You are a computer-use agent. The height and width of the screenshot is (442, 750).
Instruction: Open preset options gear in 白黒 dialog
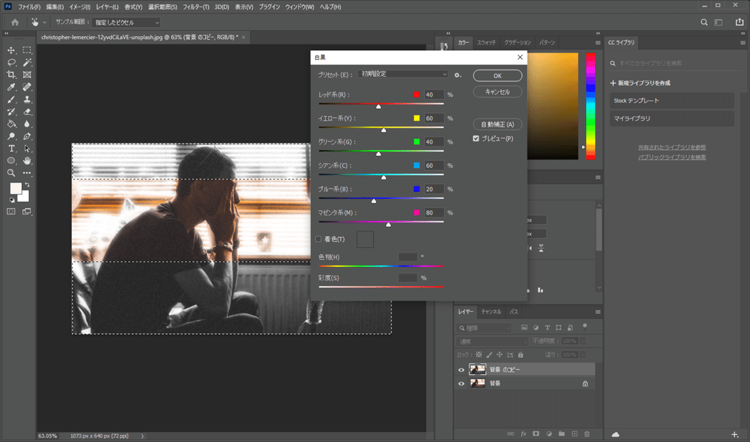457,74
